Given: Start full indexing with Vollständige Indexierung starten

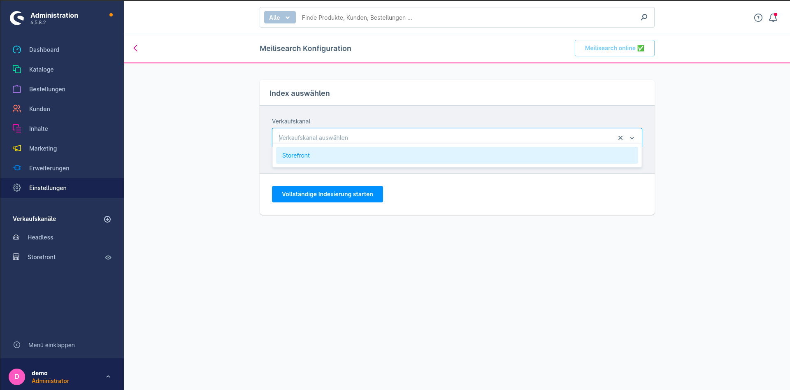Looking at the screenshot, I should pyautogui.click(x=328, y=194).
